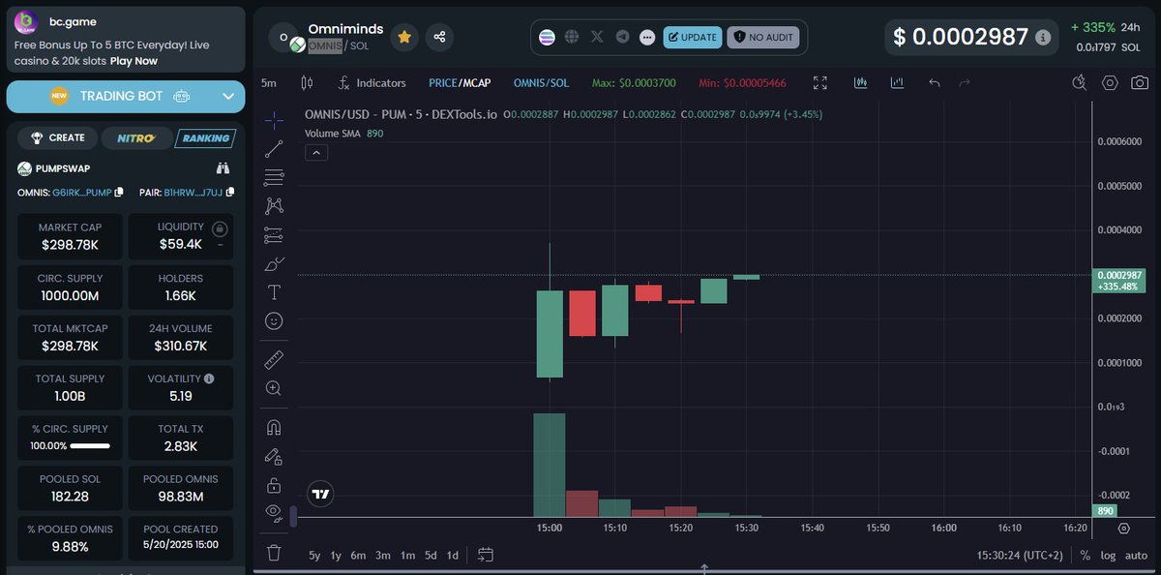
Task: Select the Zoom in tool
Action: pyautogui.click(x=274, y=388)
